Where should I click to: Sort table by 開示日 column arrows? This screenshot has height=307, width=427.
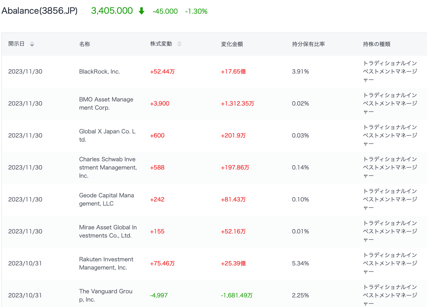point(32,44)
